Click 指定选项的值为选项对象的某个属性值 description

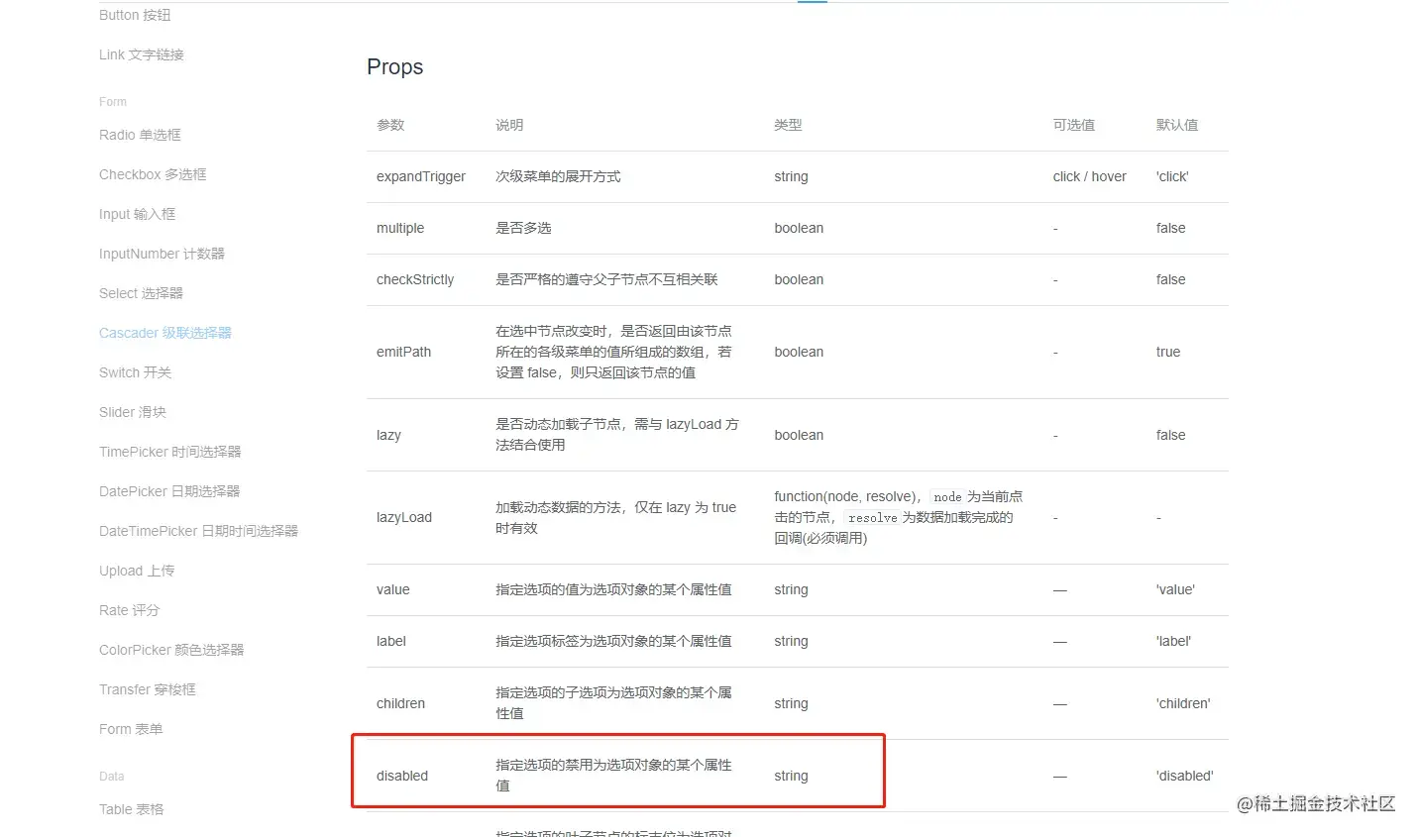pyautogui.click(x=613, y=589)
